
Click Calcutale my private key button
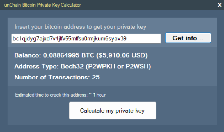[x=112, y=110]
